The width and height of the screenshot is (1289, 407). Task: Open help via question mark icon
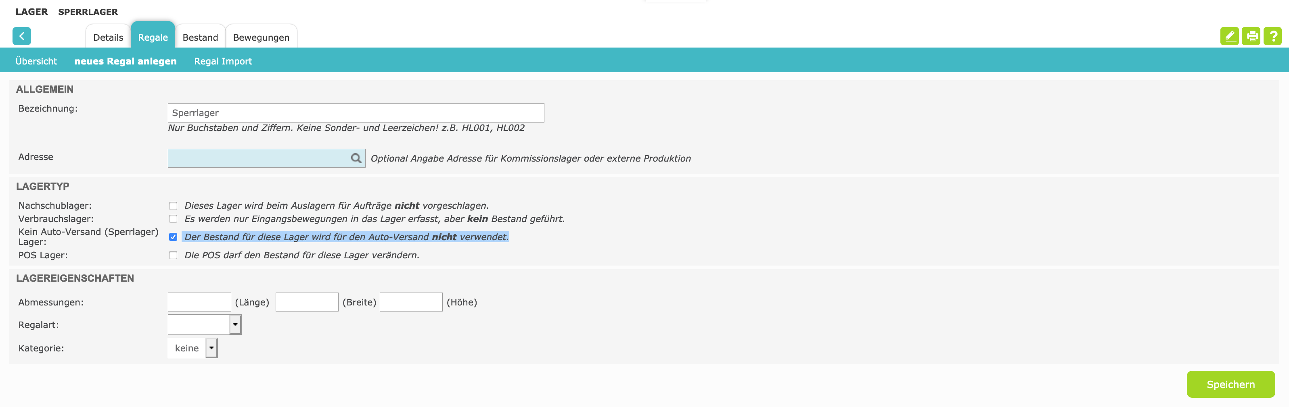pyautogui.click(x=1272, y=36)
